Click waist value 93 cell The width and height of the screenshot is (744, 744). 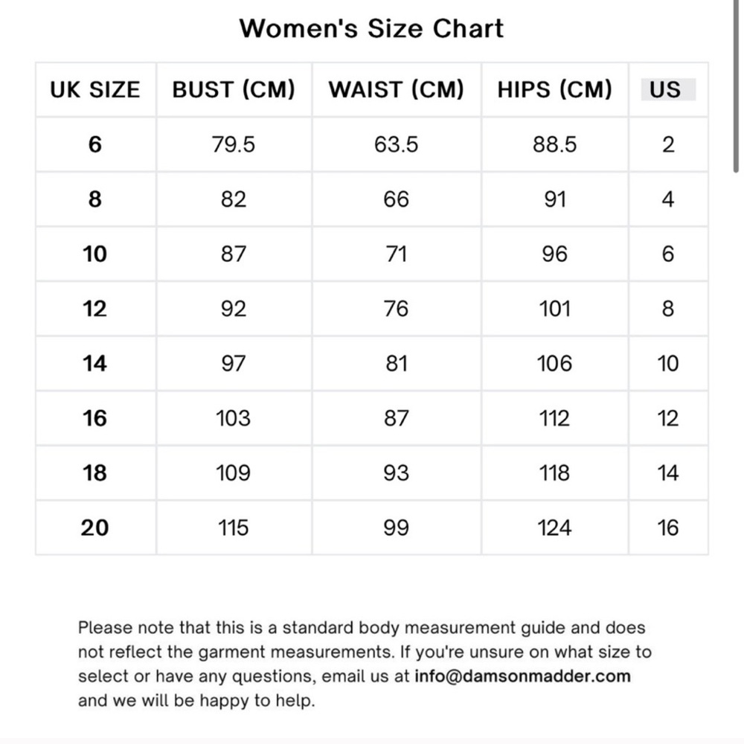tap(397, 472)
